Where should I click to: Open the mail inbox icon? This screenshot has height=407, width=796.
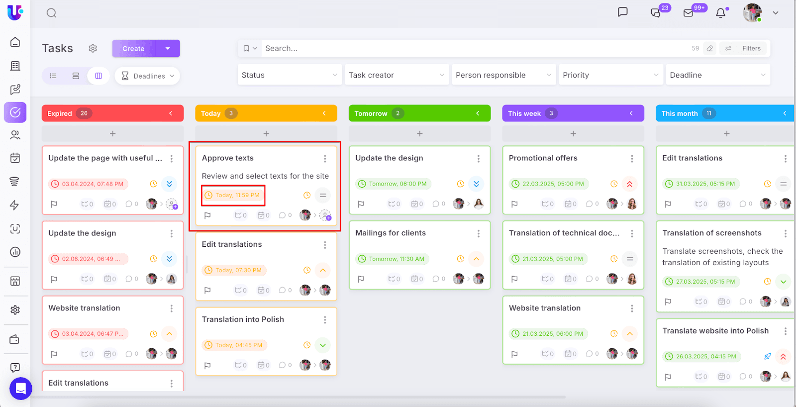point(689,13)
